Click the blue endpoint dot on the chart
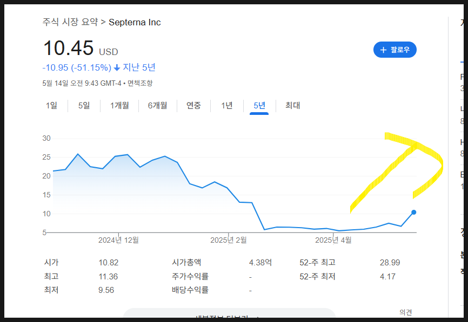The image size is (468, 322). [413, 213]
